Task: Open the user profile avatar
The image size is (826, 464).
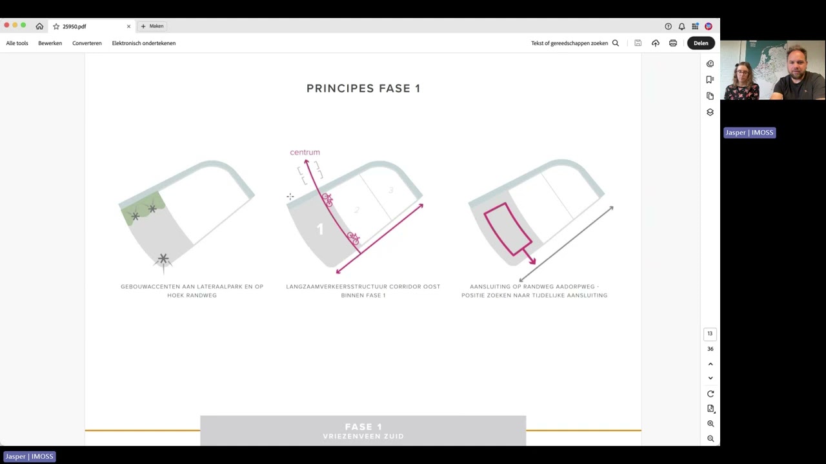Action: click(x=709, y=26)
